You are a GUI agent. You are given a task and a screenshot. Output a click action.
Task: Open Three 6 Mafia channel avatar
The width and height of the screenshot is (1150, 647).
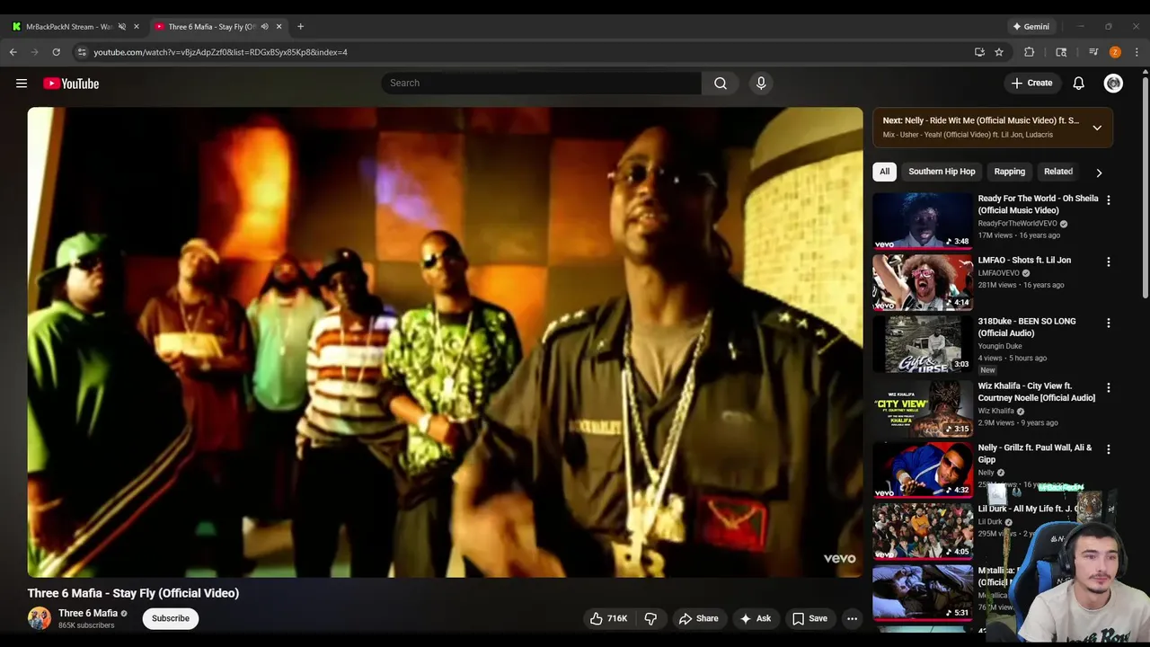coord(40,618)
